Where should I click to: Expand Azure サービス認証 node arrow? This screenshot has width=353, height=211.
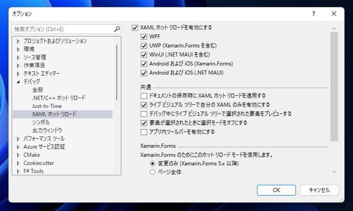coord(18,147)
